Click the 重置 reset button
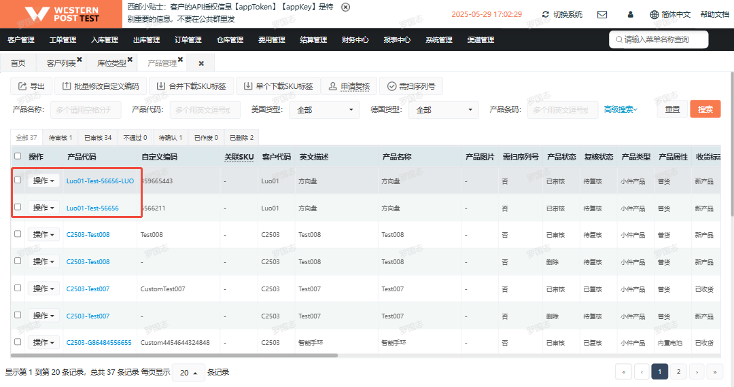Viewport: 734px width, 387px height. pos(672,109)
